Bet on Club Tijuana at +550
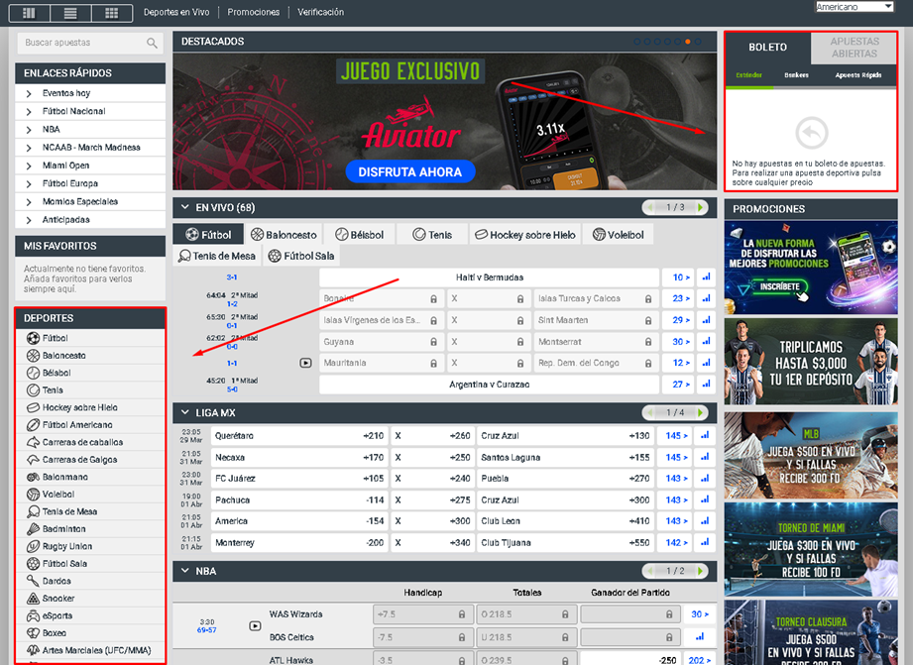Image resolution: width=913 pixels, height=665 pixels. click(565, 543)
